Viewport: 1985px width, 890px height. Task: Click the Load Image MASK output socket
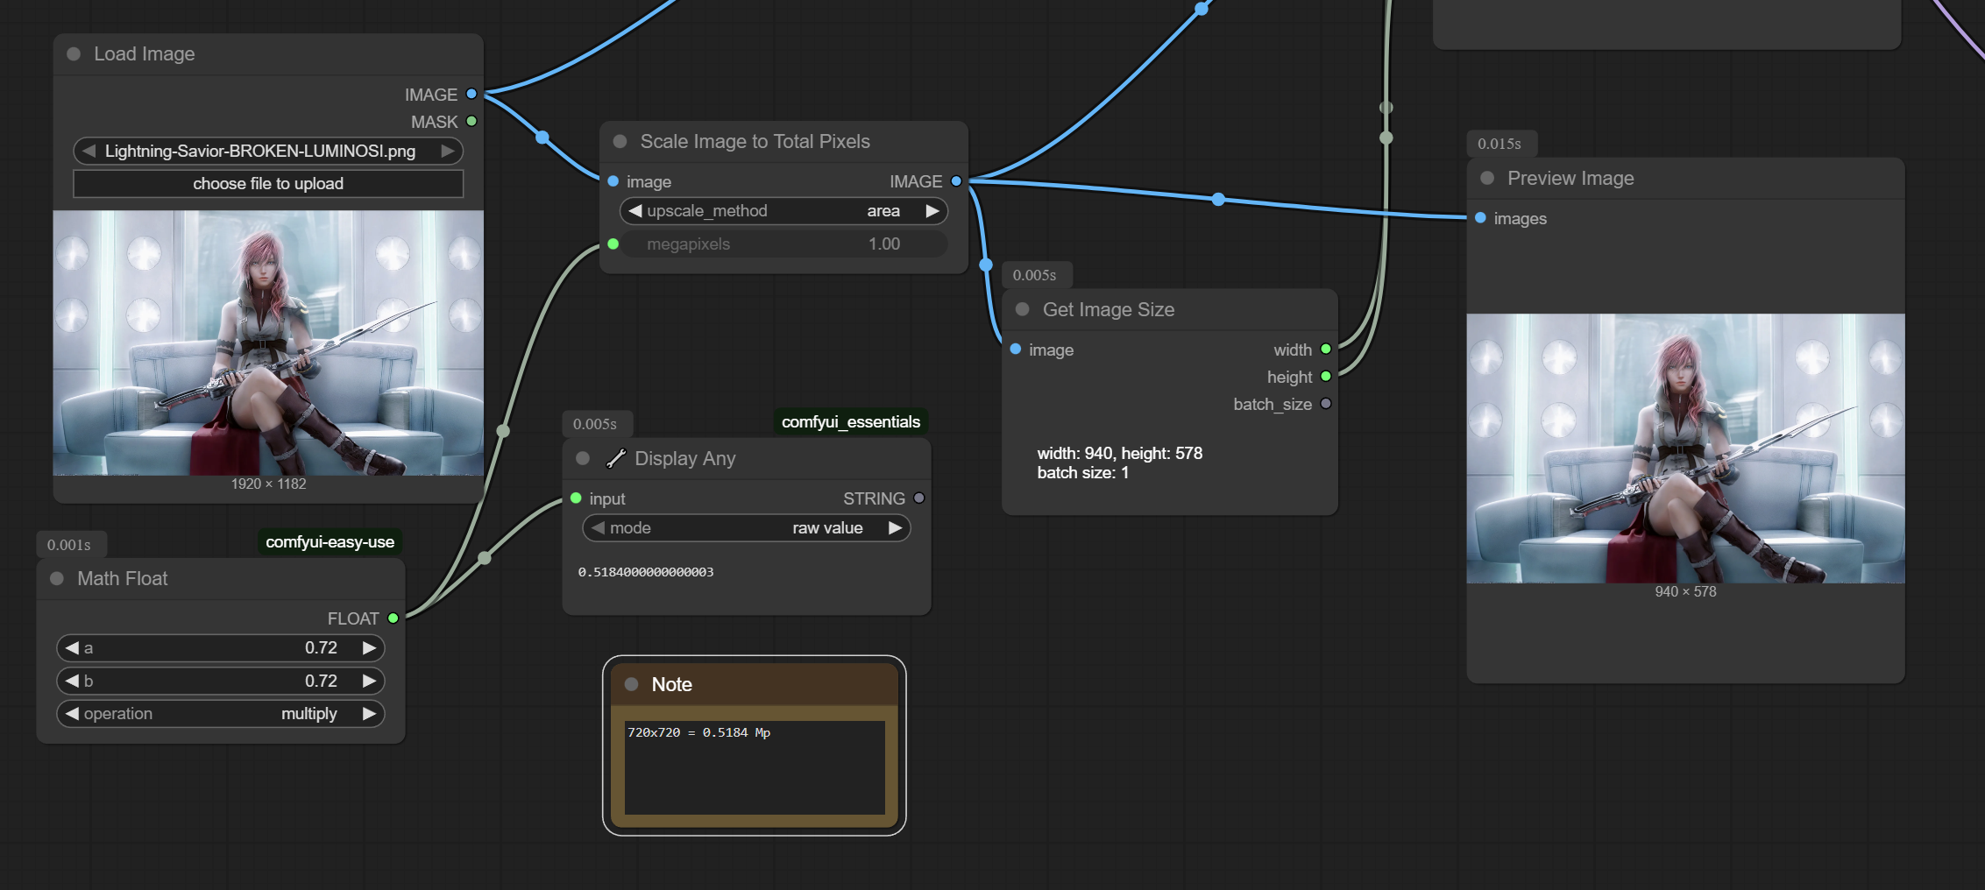pos(471,121)
